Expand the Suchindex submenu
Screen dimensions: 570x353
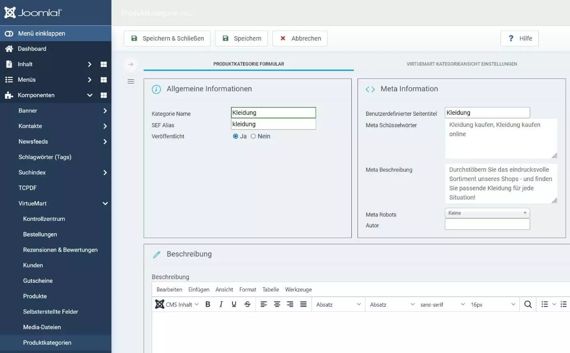(105, 173)
